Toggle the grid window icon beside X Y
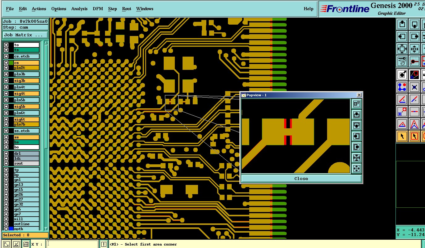425x248 pixels. coord(26,244)
